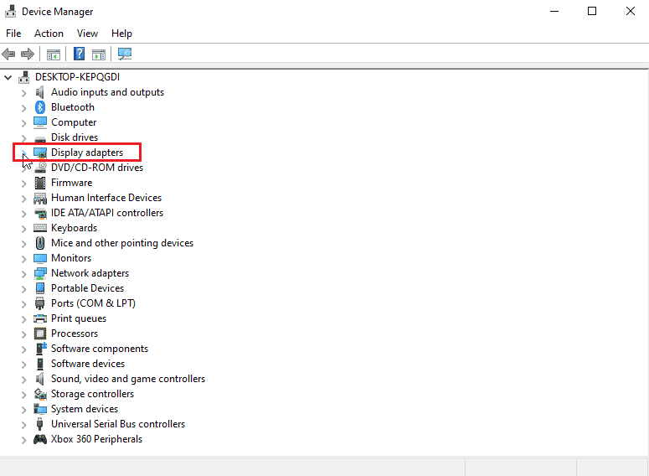649x476 pixels.
Task: Click the Device Manager title bar icon
Action: click(x=10, y=11)
